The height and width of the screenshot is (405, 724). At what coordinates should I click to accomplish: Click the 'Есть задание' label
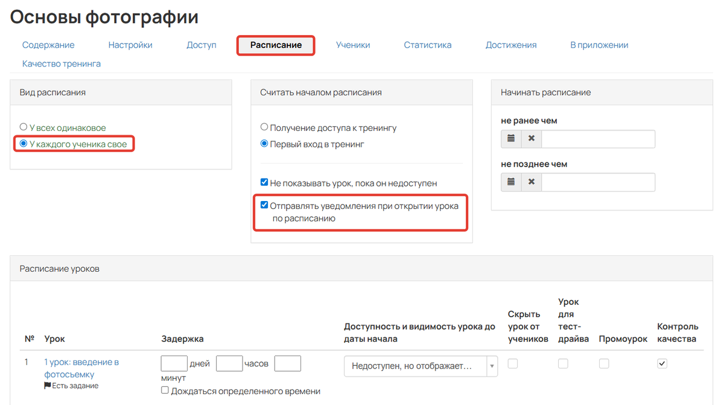point(75,386)
